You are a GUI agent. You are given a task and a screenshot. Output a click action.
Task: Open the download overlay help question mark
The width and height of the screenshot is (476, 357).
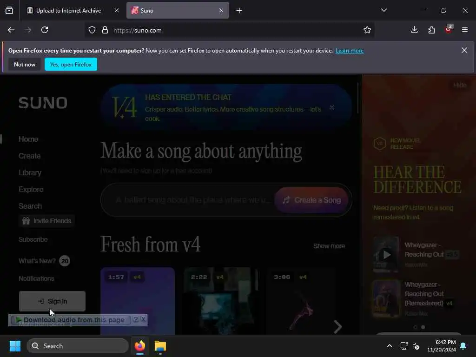click(x=136, y=319)
